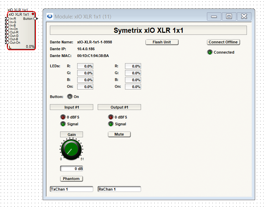Screen dimensions: 264x209
Task: Click the Out-On pin on module block
Action: point(7,43)
